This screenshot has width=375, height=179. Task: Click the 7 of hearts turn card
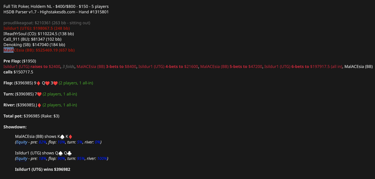tap(38, 94)
